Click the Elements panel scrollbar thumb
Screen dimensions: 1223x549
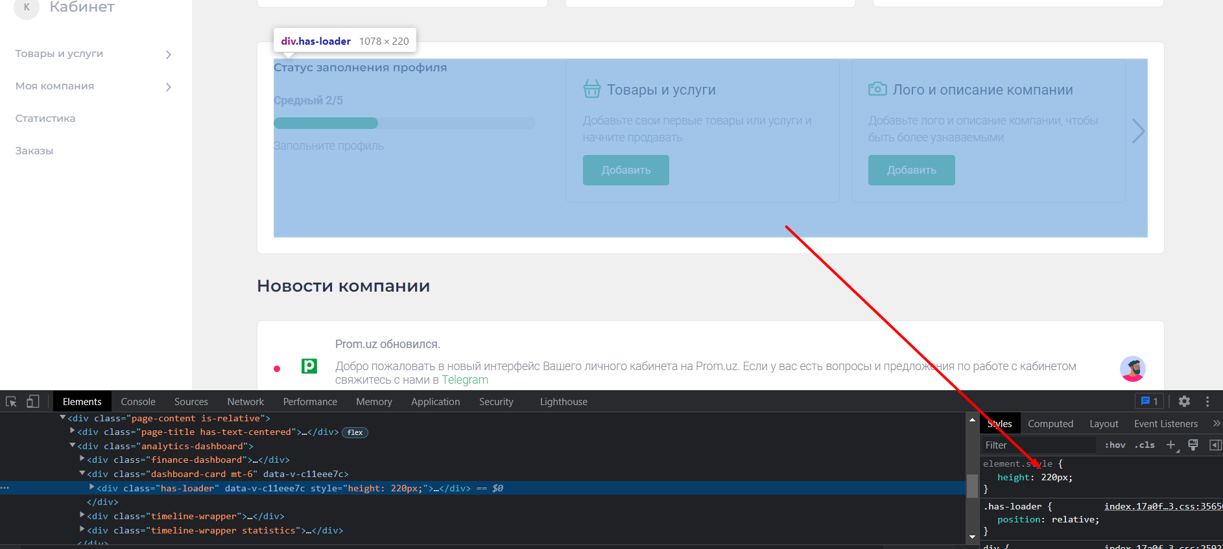972,485
